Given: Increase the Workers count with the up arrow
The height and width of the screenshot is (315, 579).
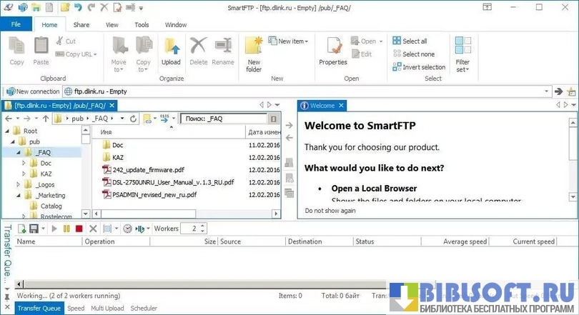Looking at the screenshot, I should [x=203, y=226].
